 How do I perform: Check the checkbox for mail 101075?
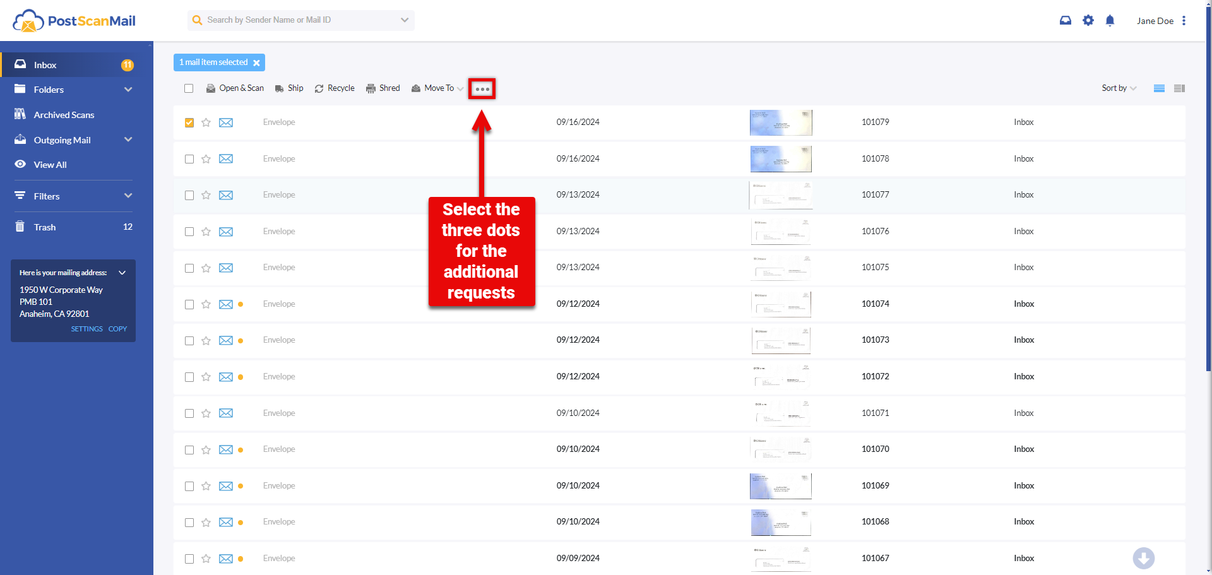[x=189, y=268]
